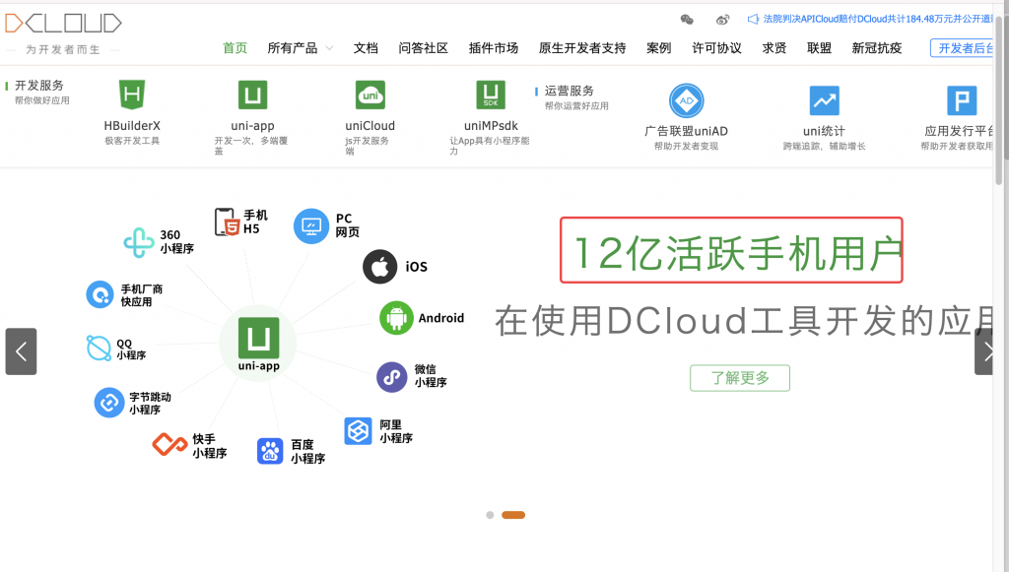Open the uni统计 chart icon
The height and width of the screenshot is (572, 1009).
(x=825, y=100)
